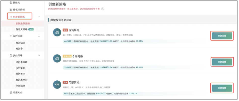
Task: Open 自定义策略 menu item
Action: point(21,29)
